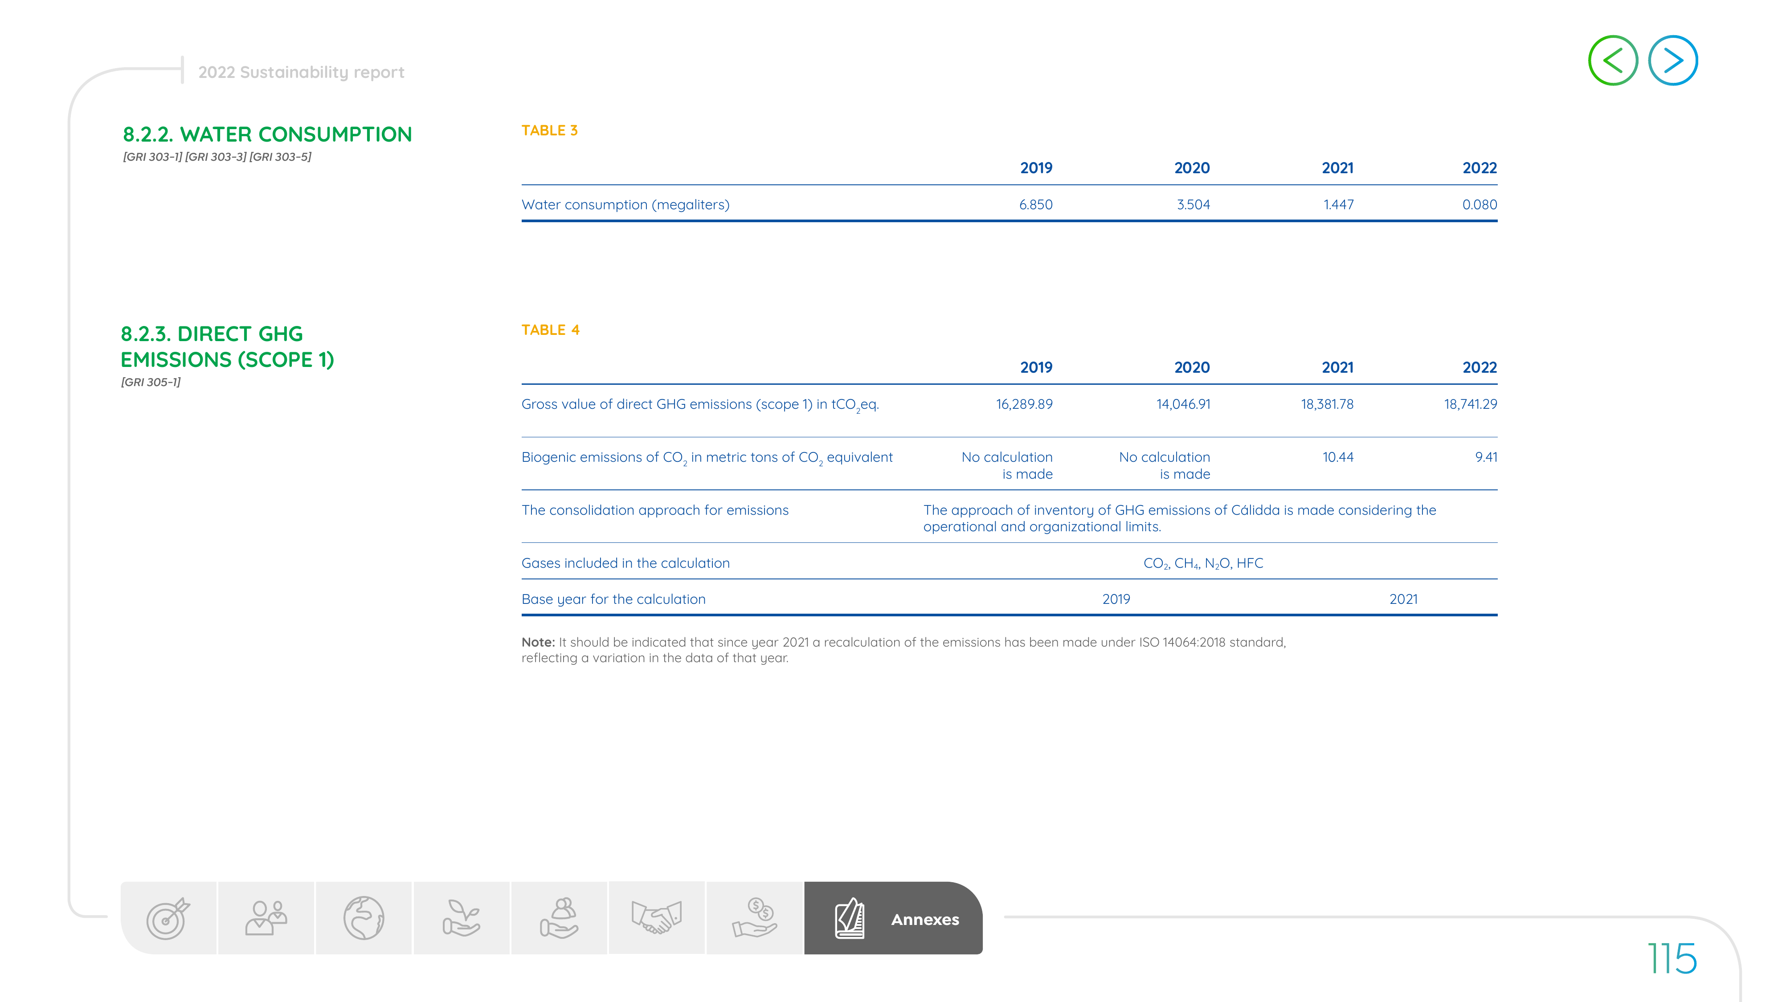Select the CO2, CH4, N2O, HFC text

pyautogui.click(x=1203, y=564)
